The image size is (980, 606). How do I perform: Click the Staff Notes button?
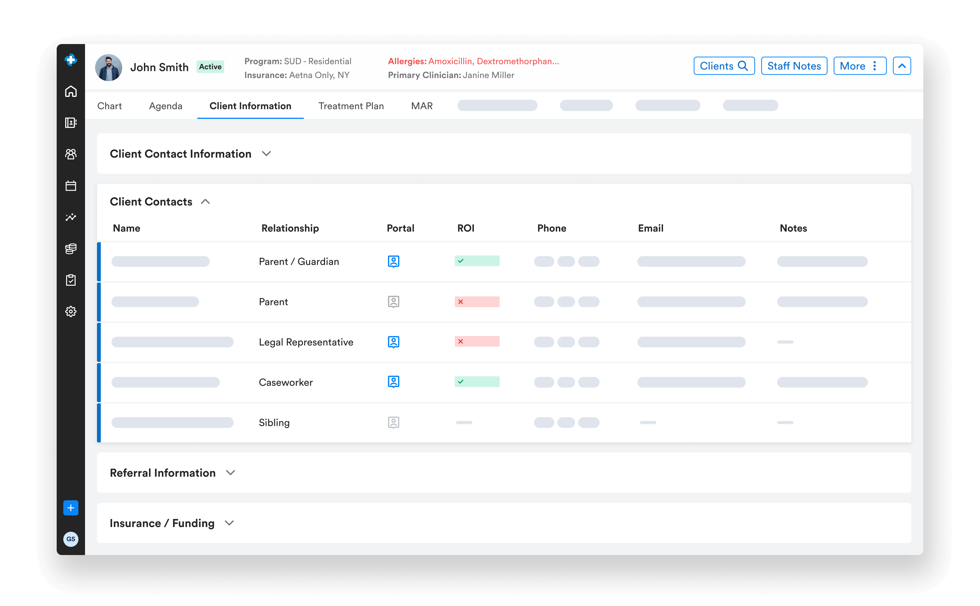(x=794, y=66)
